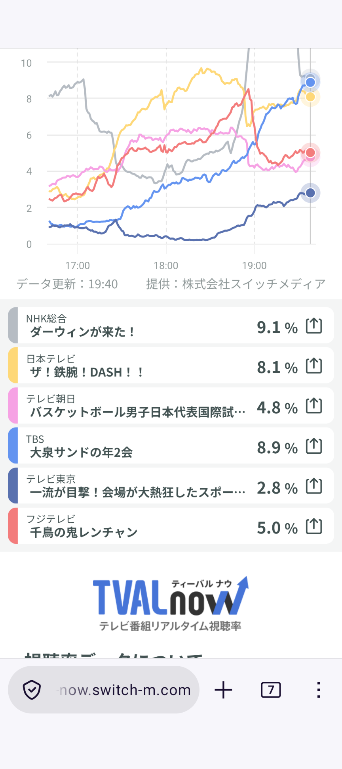Open tab switcher showing 7 tabs
Image resolution: width=342 pixels, height=769 pixels.
(x=271, y=690)
